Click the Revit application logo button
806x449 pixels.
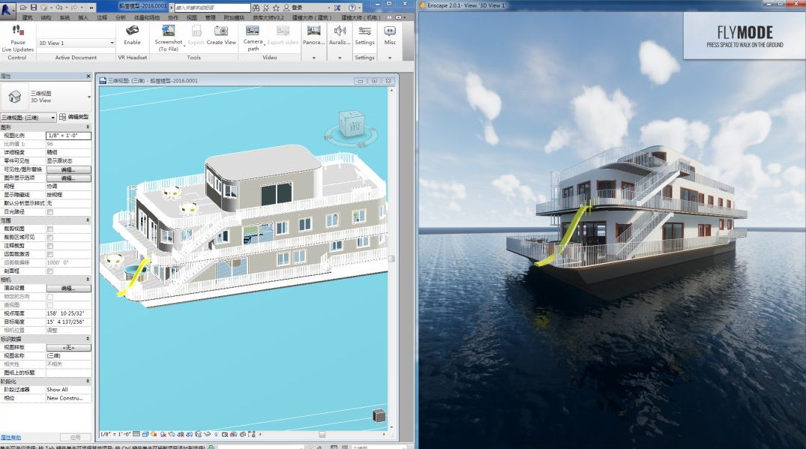point(7,10)
